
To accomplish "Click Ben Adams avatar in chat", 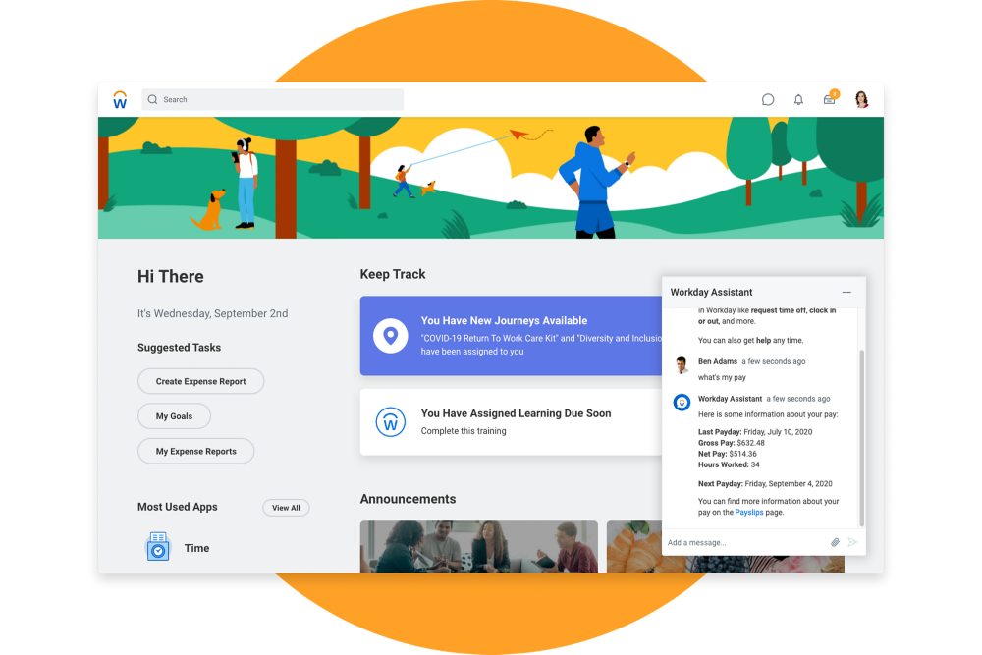I will coord(682,364).
